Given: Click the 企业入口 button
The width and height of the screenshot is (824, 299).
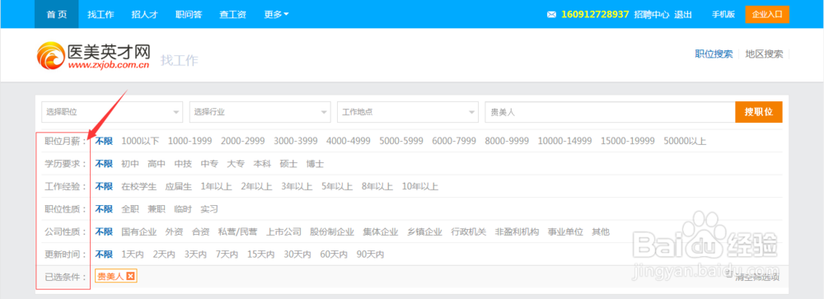Looking at the screenshot, I should [767, 14].
